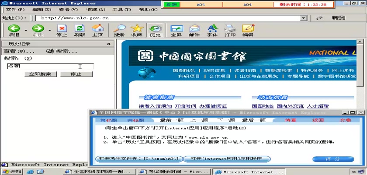
Task: Click 出版与在线展览 navigation link
Action: click(259, 77)
